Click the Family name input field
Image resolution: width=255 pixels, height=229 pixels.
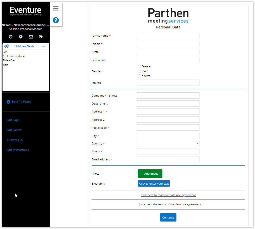tap(168, 36)
